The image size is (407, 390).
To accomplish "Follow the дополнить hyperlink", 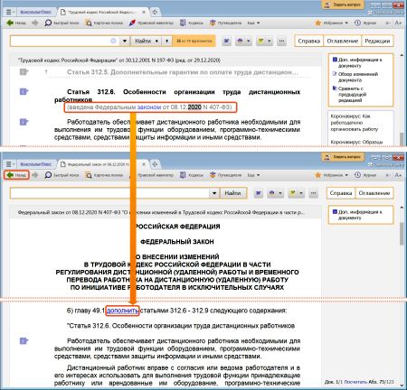I will point(122,311).
